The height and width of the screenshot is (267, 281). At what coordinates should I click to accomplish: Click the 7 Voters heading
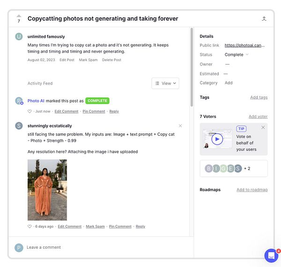[x=208, y=117]
